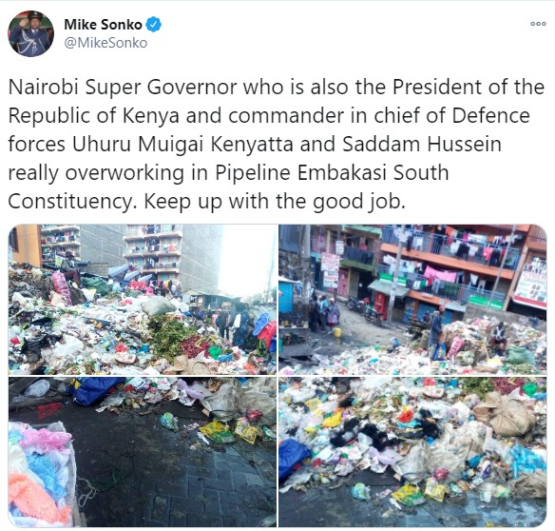Click the green vegetable pile in top-left photo

pyautogui.click(x=169, y=335)
